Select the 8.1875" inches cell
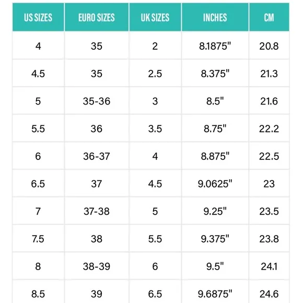 [x=215, y=45]
